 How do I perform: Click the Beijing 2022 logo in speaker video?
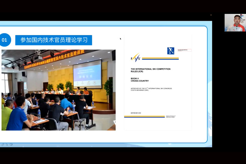(241, 18)
